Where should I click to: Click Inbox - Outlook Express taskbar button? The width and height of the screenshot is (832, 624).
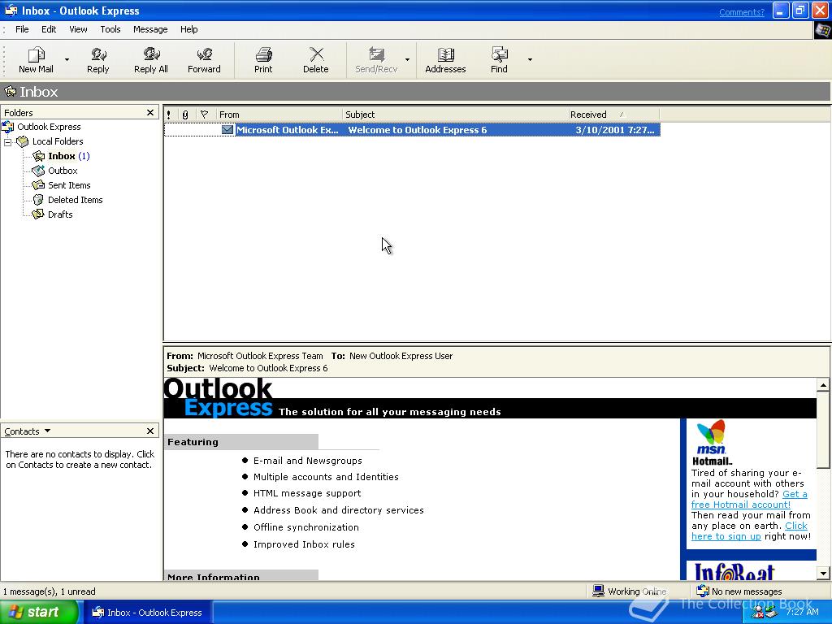pyautogui.click(x=149, y=613)
